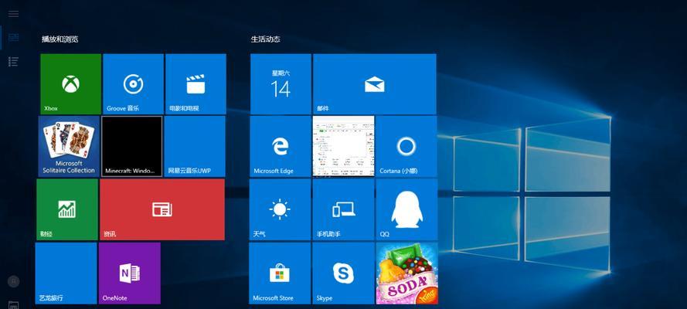
Task: Click the 播放和浏览 group header
Action: [x=60, y=39]
